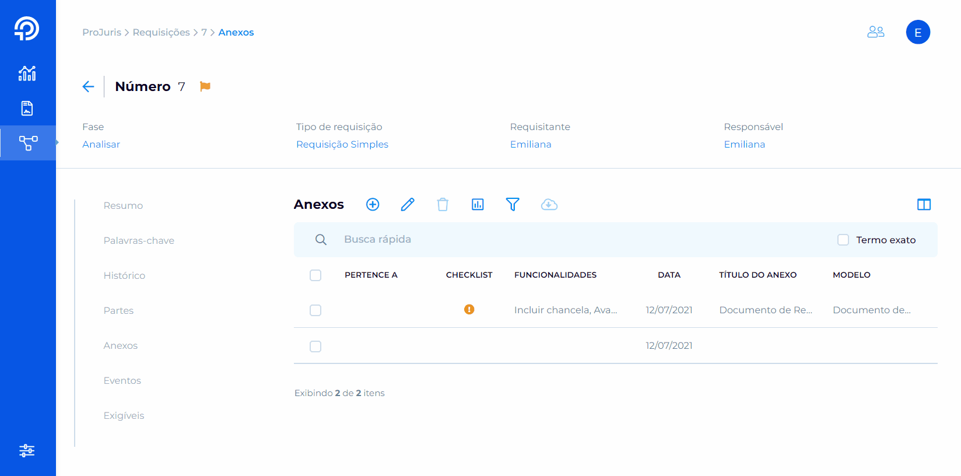Click the trash delete icon
This screenshot has height=476, width=961.
(x=443, y=204)
